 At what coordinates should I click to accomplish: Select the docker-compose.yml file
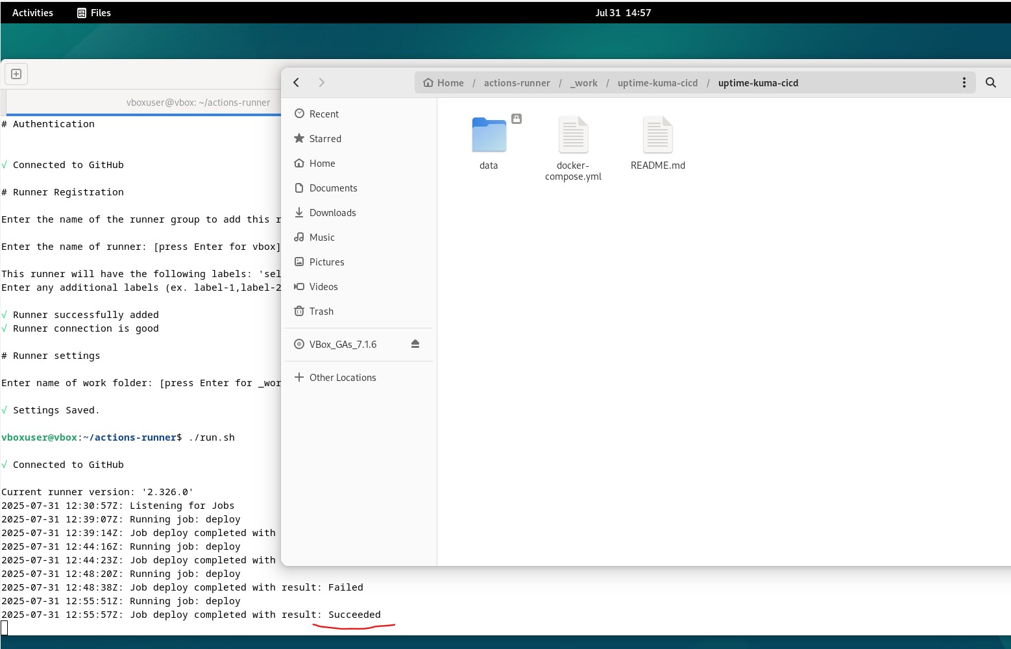click(573, 149)
